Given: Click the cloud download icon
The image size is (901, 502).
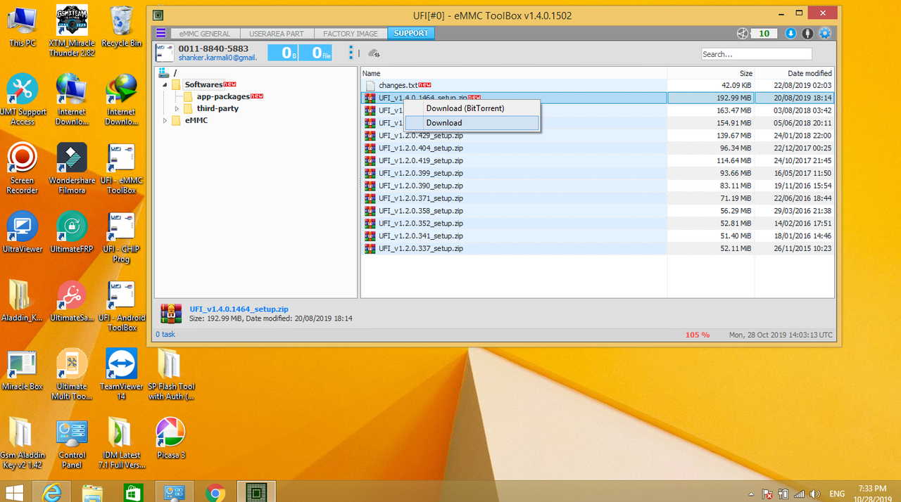Looking at the screenshot, I should pyautogui.click(x=374, y=53).
